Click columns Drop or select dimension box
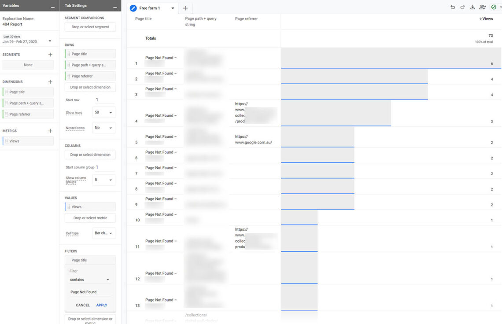Image resolution: width=502 pixels, height=324 pixels. tap(90, 155)
